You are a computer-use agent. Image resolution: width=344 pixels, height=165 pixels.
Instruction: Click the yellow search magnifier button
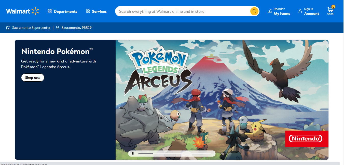[x=254, y=11]
